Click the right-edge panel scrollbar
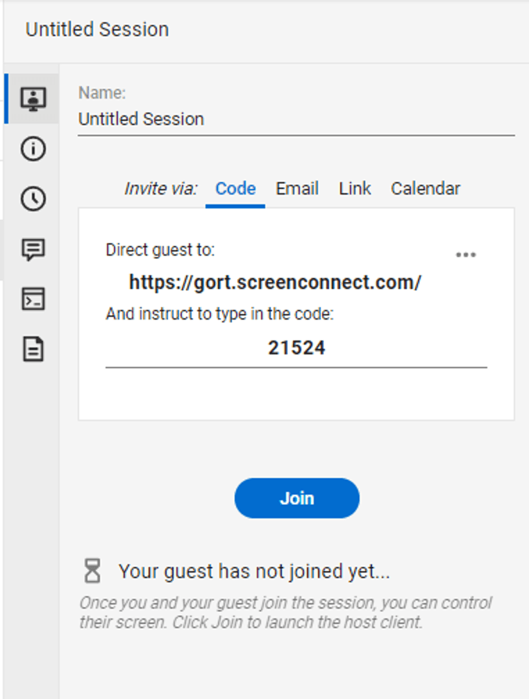The width and height of the screenshot is (529, 699). tap(524, 347)
